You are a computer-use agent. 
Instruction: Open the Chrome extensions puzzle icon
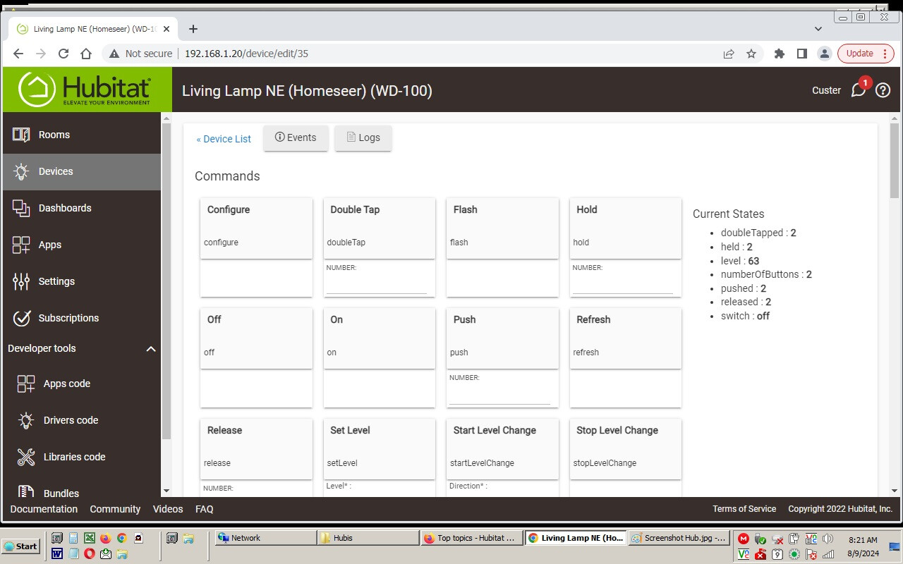(x=780, y=54)
